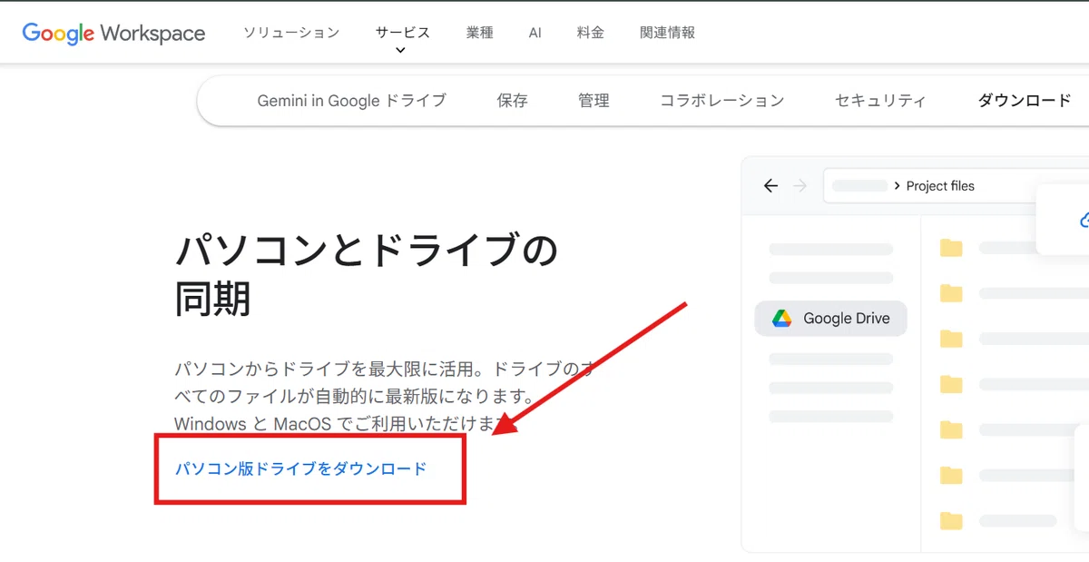This screenshot has height=562, width=1089.
Task: Open the ソリューション menu
Action: (x=291, y=33)
